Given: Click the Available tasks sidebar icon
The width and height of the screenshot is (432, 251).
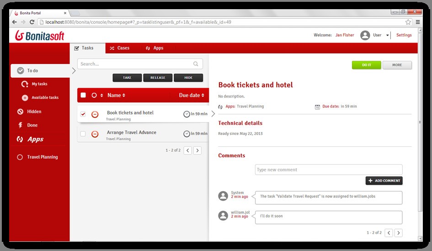Looking at the screenshot, I should tap(25, 98).
